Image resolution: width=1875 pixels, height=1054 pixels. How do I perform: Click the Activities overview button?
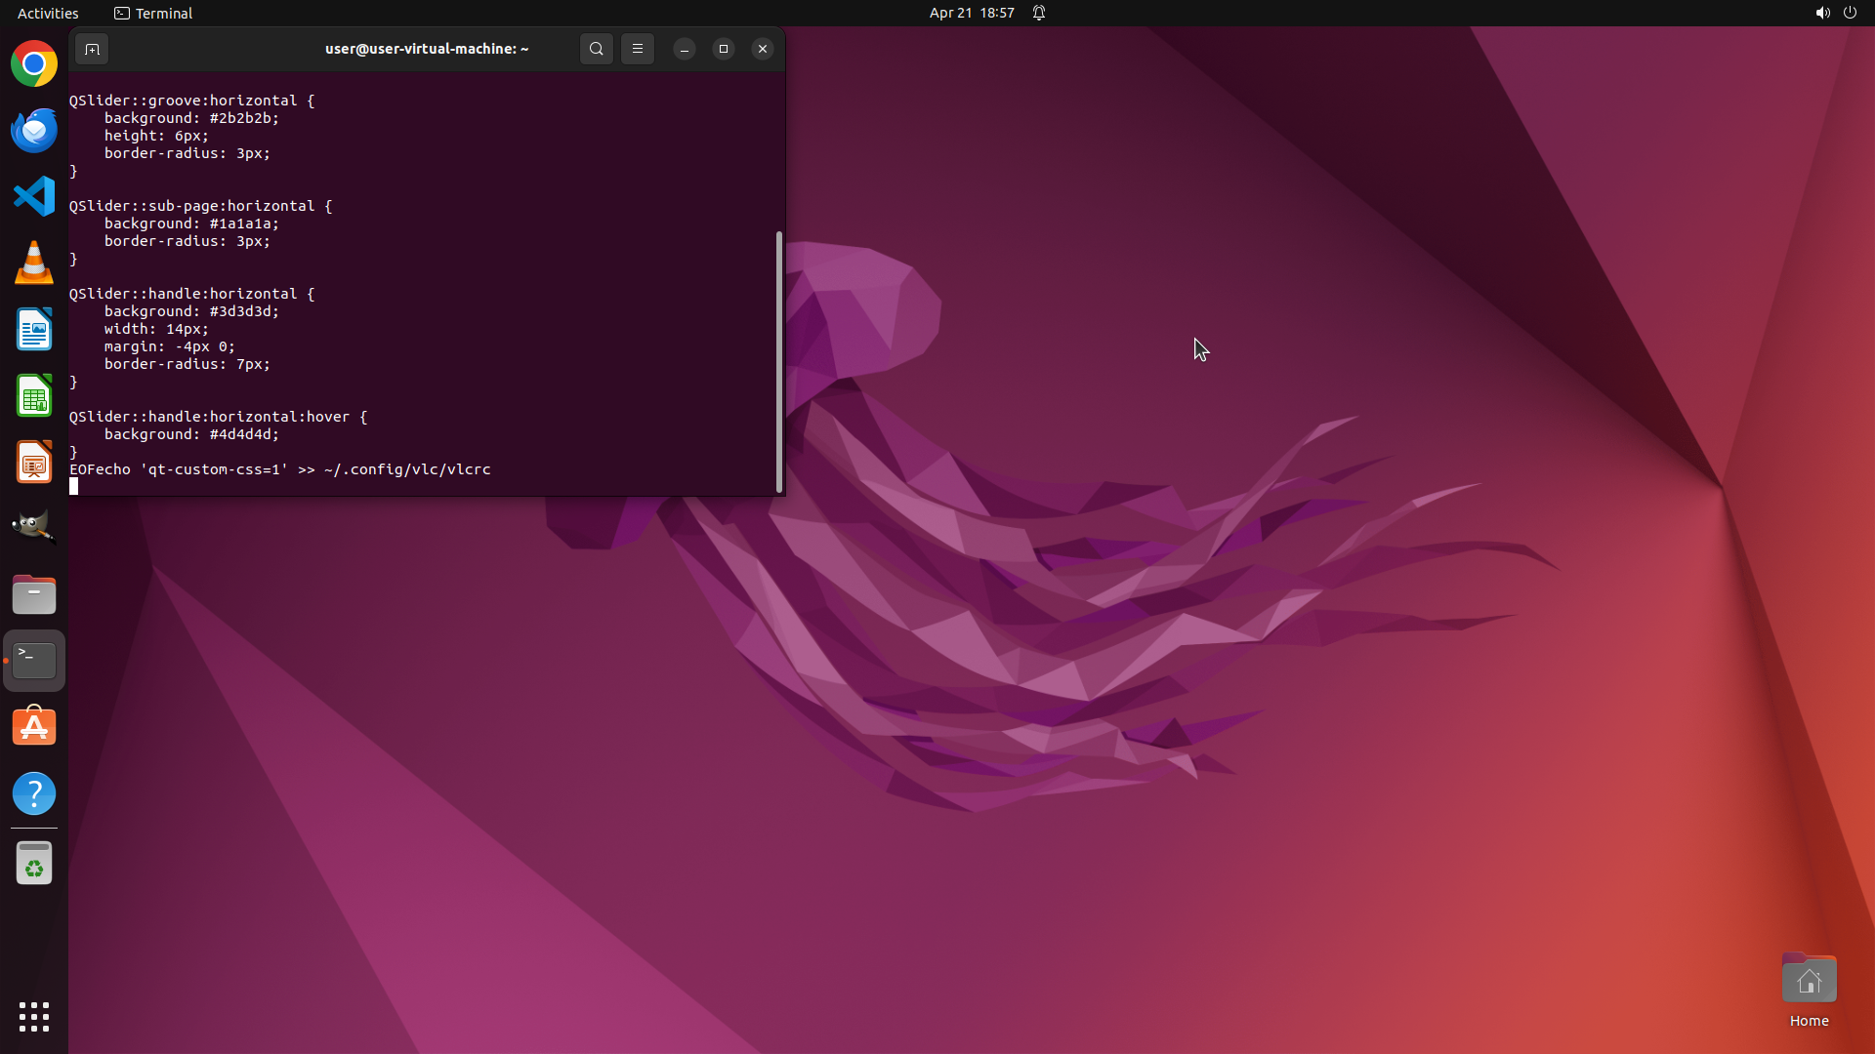48,13
